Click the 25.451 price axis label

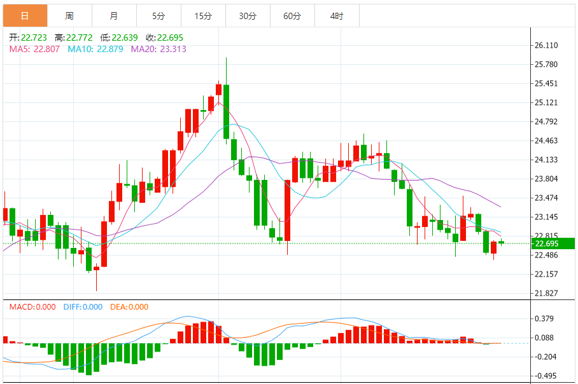point(546,83)
